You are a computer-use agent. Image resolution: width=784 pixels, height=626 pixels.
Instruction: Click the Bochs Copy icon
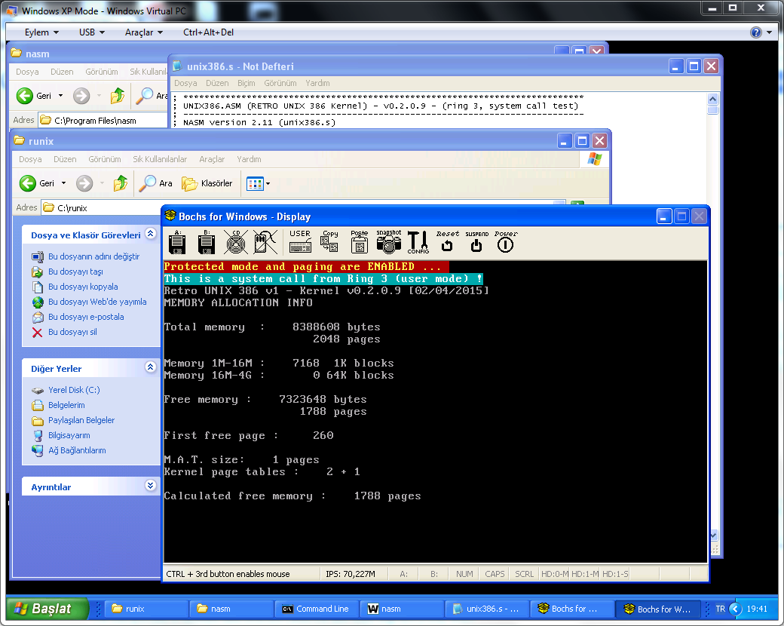point(329,241)
